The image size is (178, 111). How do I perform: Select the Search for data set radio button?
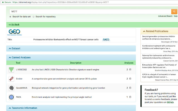coord(10,17)
